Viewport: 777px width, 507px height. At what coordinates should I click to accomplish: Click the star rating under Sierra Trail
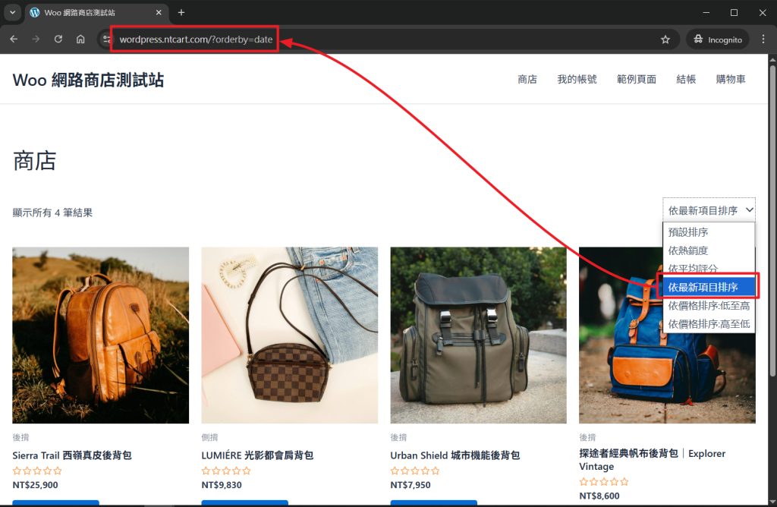(37, 471)
